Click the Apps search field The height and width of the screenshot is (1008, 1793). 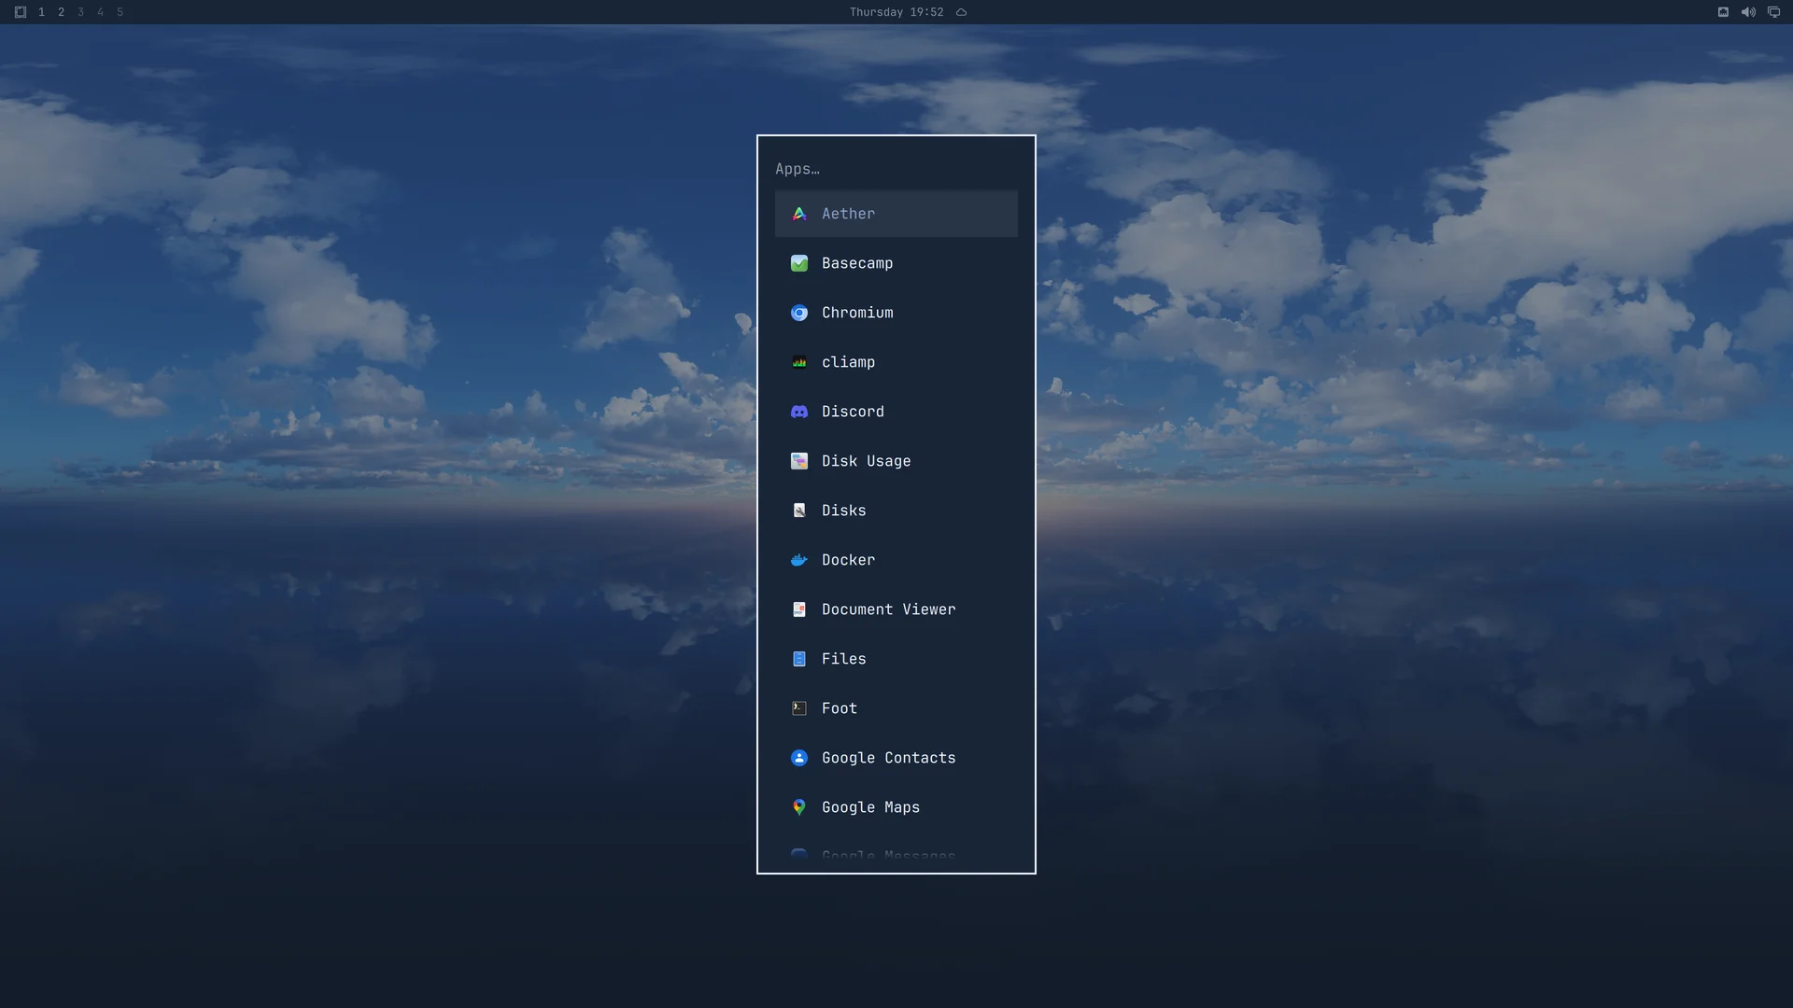(x=896, y=169)
